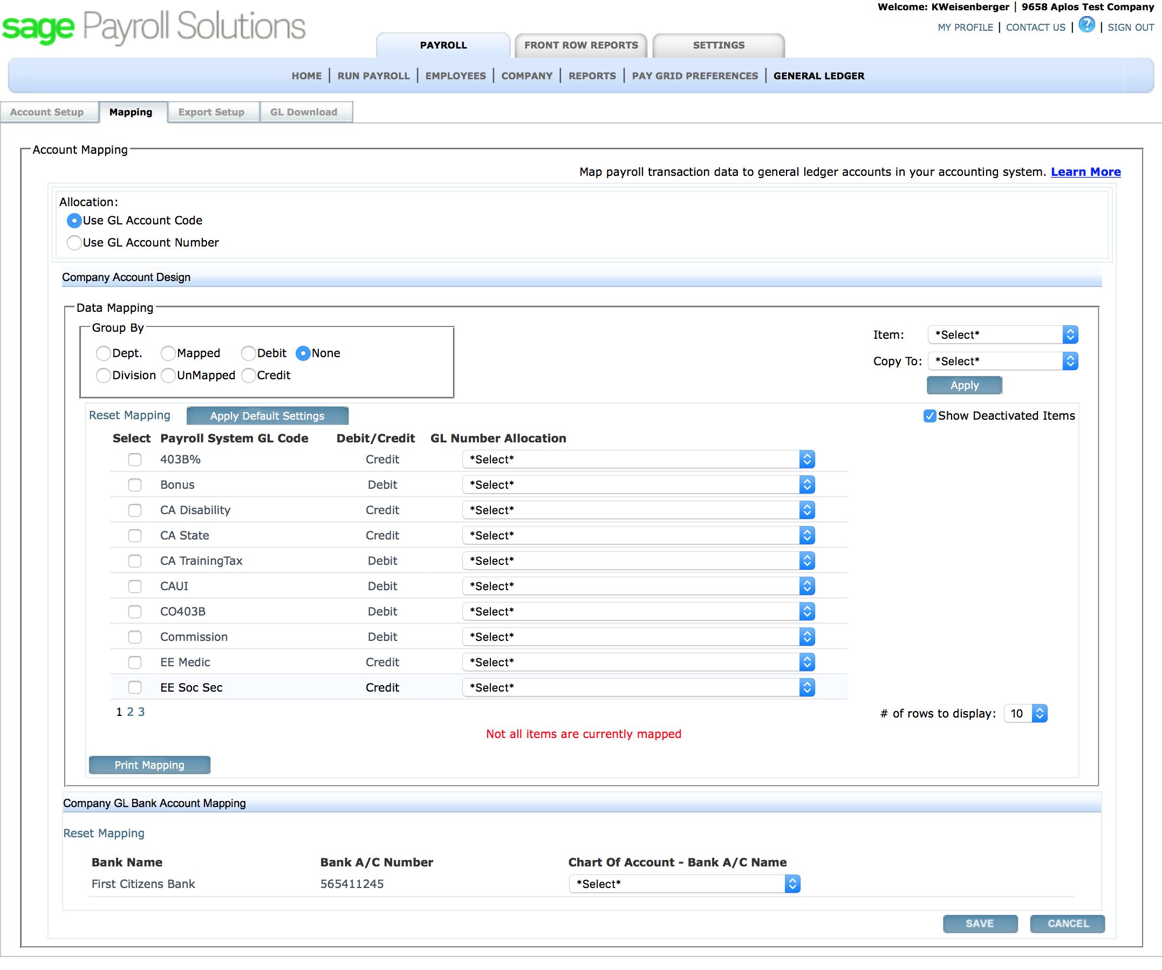Image resolution: width=1162 pixels, height=970 pixels.
Task: Open GL allocation dropdown for Commission
Action: [639, 637]
